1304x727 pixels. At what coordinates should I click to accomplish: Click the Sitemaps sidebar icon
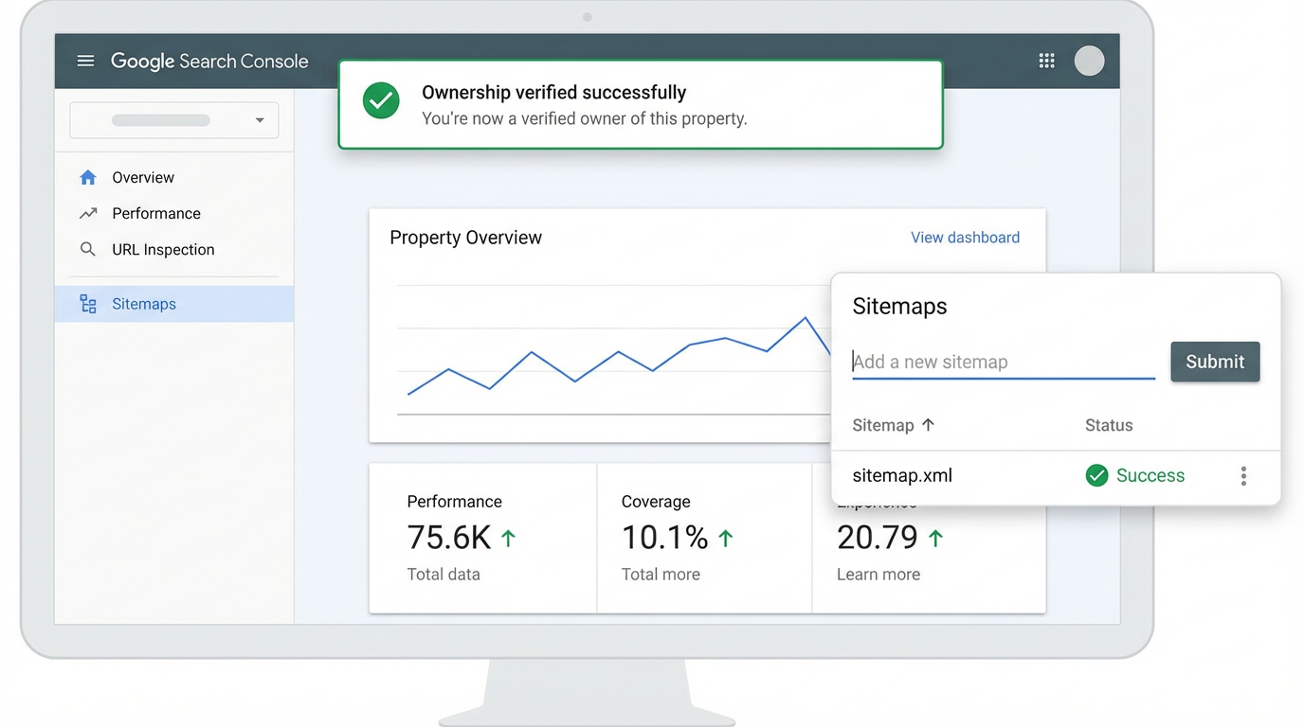click(x=87, y=304)
